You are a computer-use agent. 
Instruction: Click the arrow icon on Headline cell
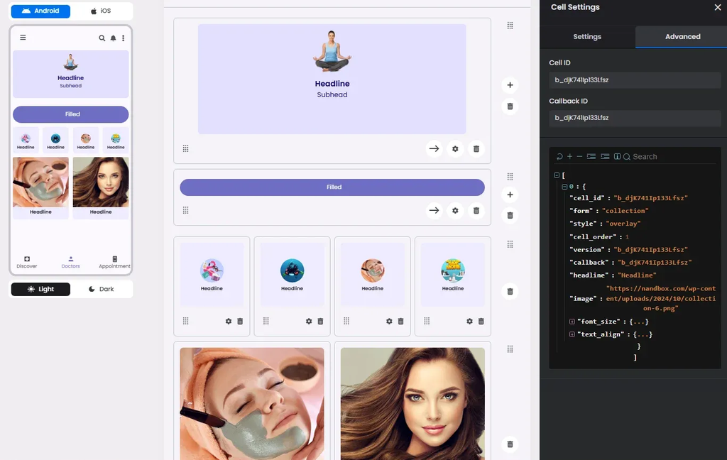(x=434, y=149)
